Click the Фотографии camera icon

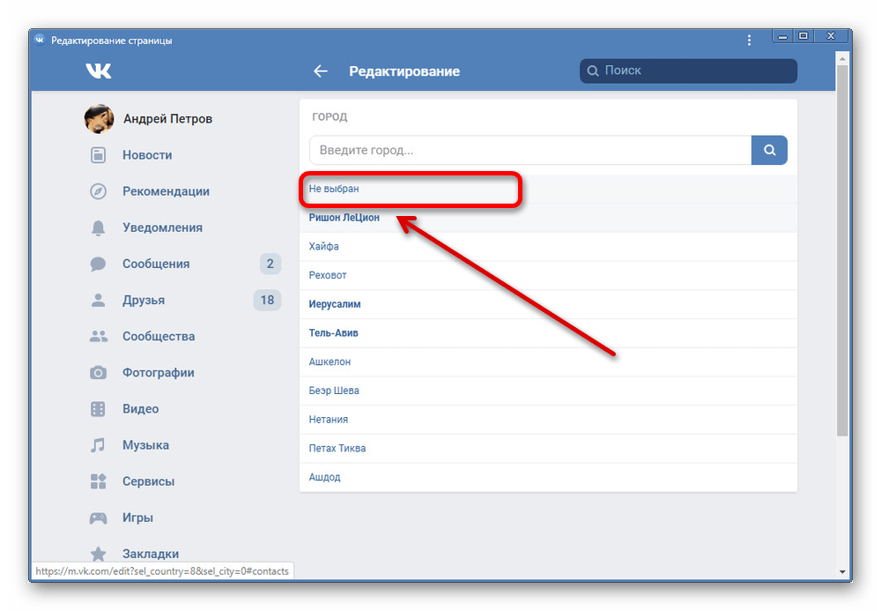pos(99,373)
